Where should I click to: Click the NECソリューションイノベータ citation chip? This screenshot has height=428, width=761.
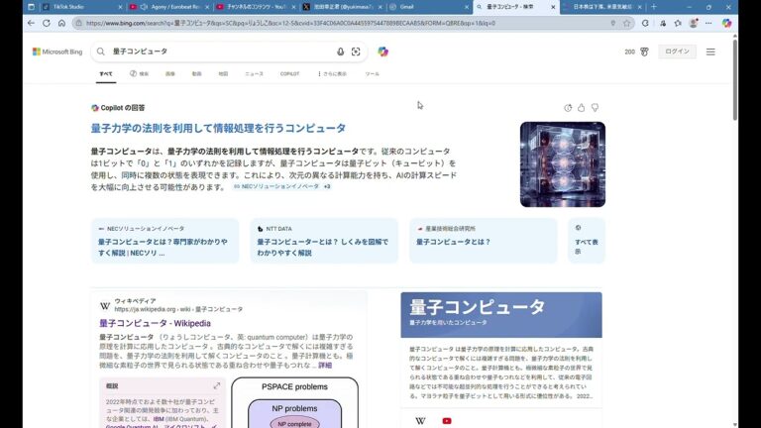tap(276, 186)
